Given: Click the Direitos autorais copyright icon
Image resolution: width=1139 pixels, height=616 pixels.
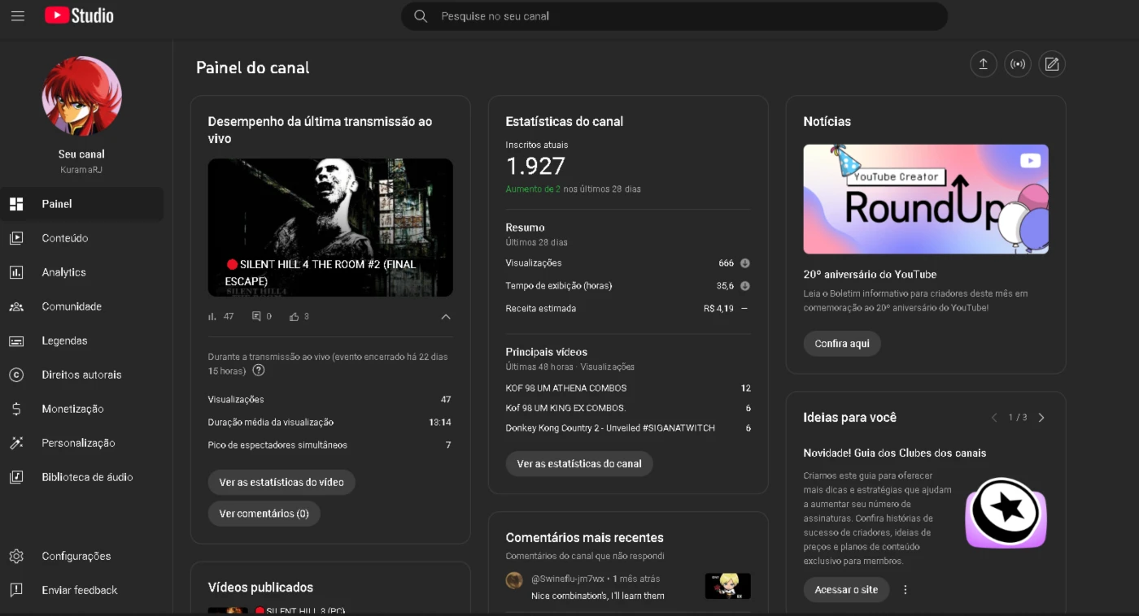Looking at the screenshot, I should [x=16, y=375].
